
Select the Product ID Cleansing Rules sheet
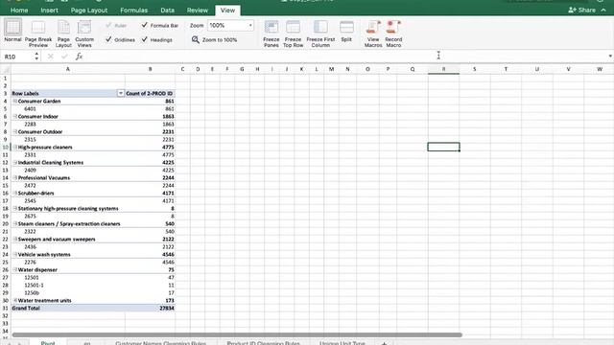[x=263, y=343]
